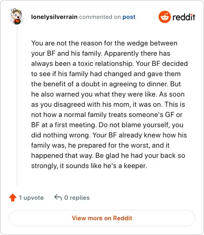Viewport: 204px width, 235px height.
Task: Click the reply arrow icon
Action: (x=58, y=198)
